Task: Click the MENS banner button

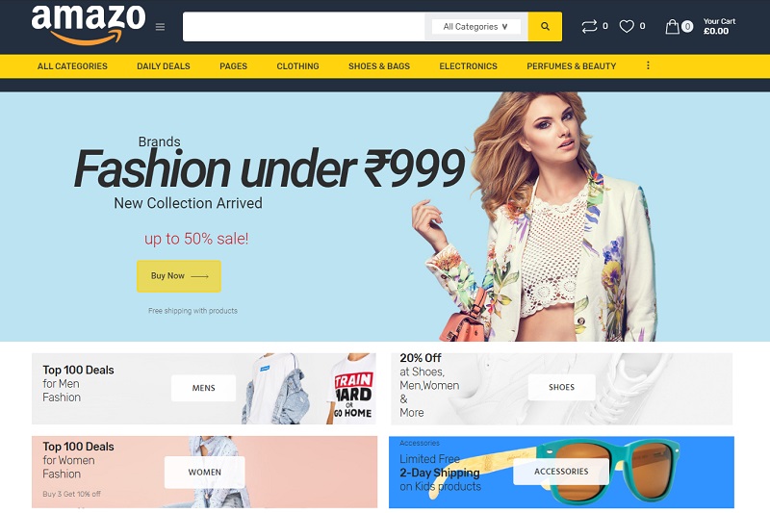Action: pos(203,388)
